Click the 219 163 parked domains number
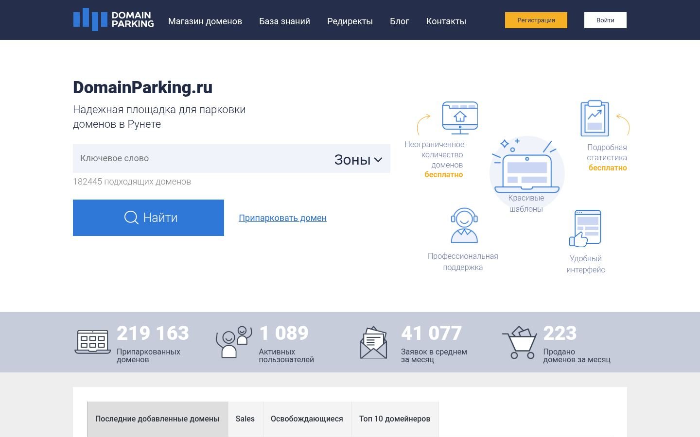The width and height of the screenshot is (700, 437). 153,333
